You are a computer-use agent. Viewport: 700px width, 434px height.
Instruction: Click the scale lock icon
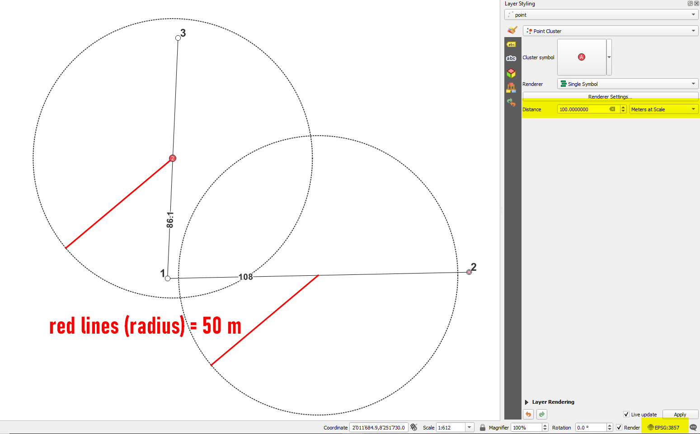[x=483, y=427]
